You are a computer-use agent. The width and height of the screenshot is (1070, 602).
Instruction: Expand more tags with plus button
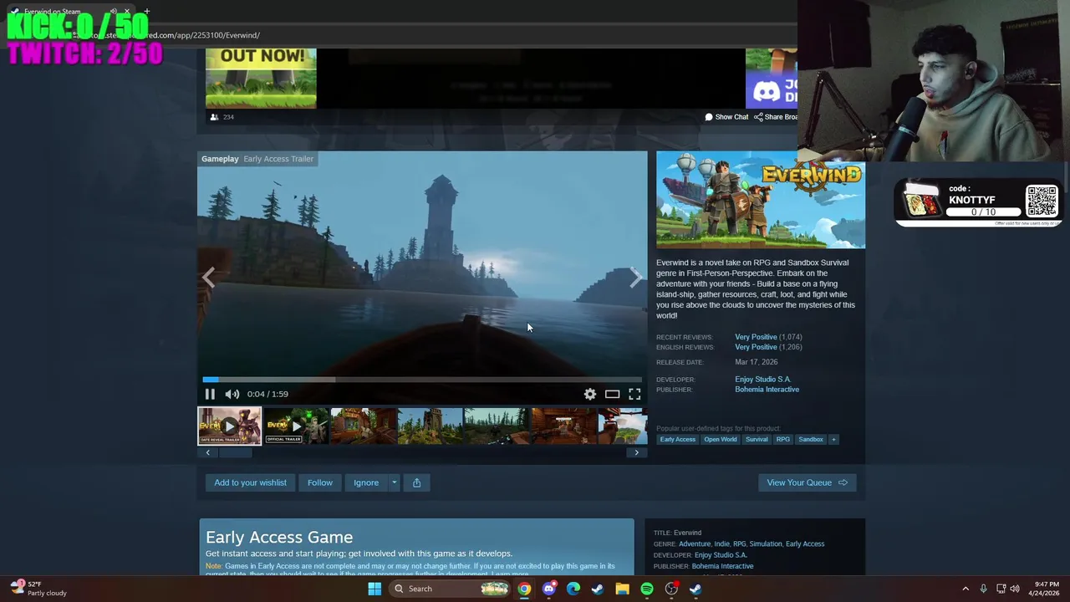point(833,439)
